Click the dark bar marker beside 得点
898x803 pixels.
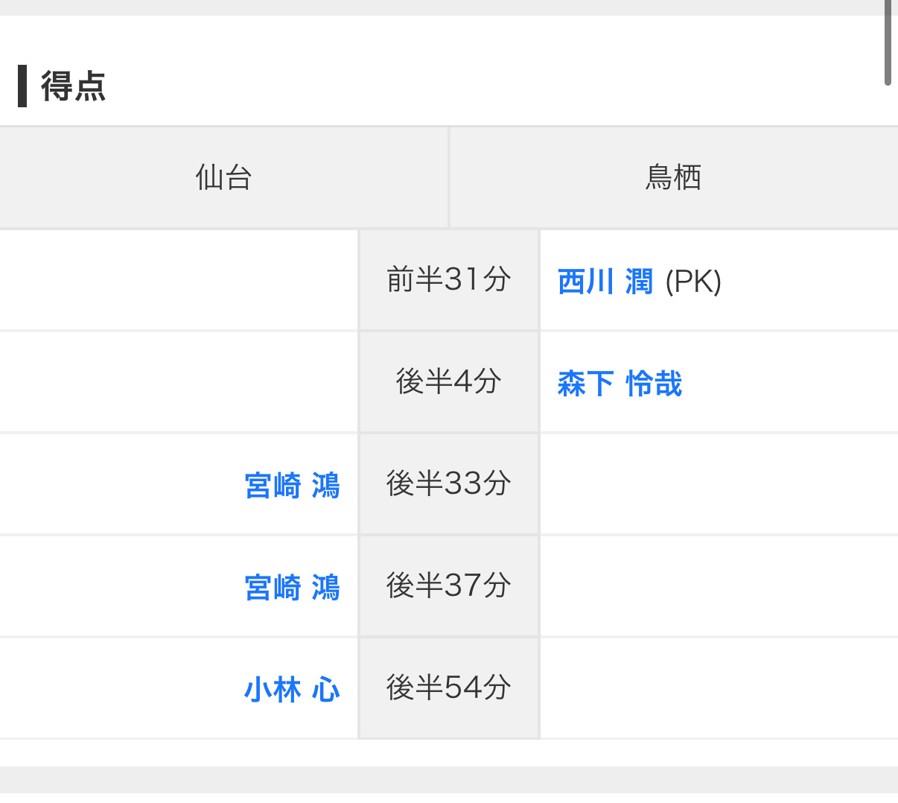22,86
